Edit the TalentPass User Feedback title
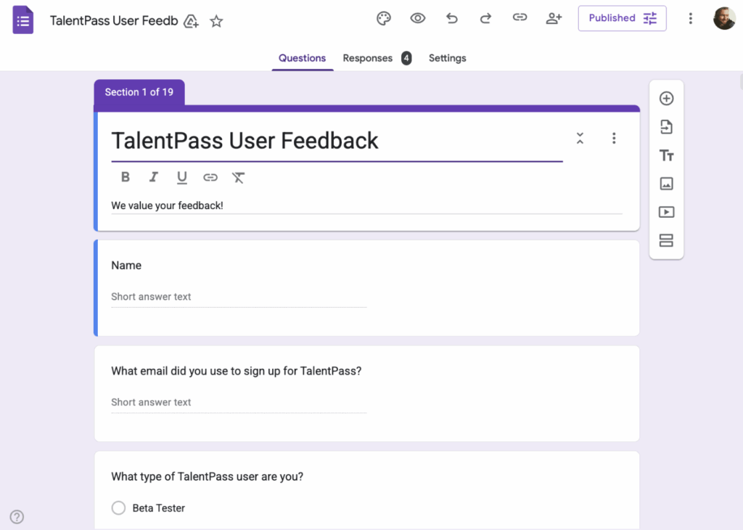The height and width of the screenshot is (530, 743). click(x=337, y=141)
